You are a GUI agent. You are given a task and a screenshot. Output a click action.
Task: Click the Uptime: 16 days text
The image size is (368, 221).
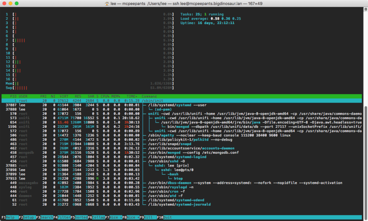tap(207, 23)
